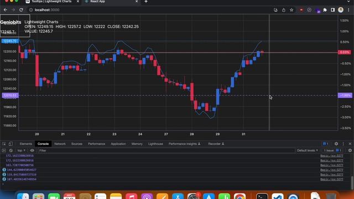Toggle the device toolbar icon
The height and width of the screenshot is (199, 354).
[11, 144]
